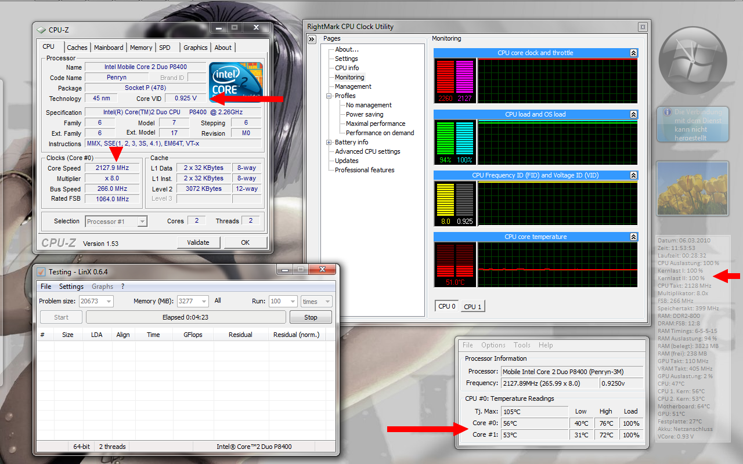Switch to the SPD tab in CPU-Z
Screen dimensions: 743x464
pos(165,48)
